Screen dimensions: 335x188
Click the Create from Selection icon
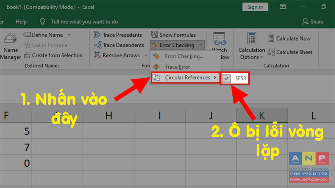click(x=27, y=55)
